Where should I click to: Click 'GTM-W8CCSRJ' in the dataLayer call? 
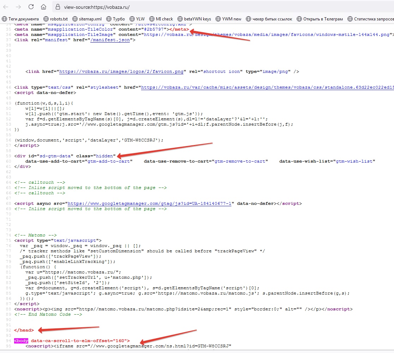click(140, 140)
